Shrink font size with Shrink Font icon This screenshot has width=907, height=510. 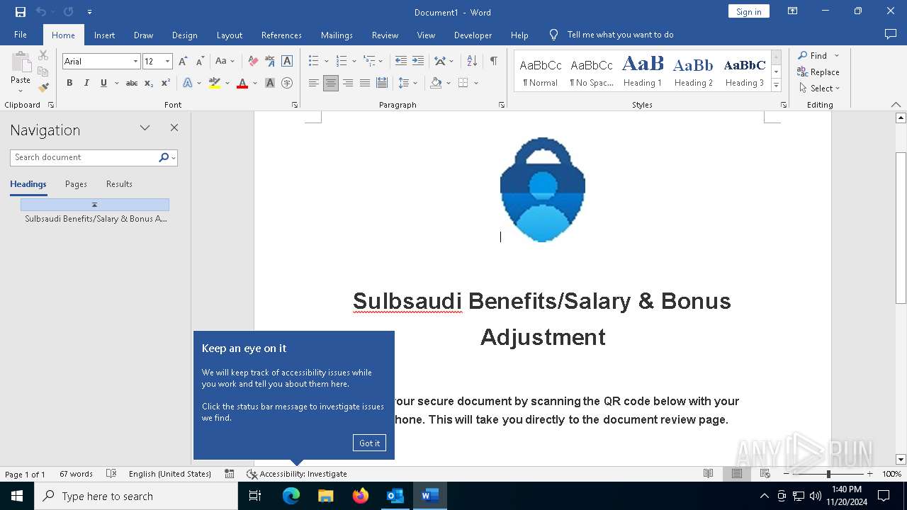(200, 62)
